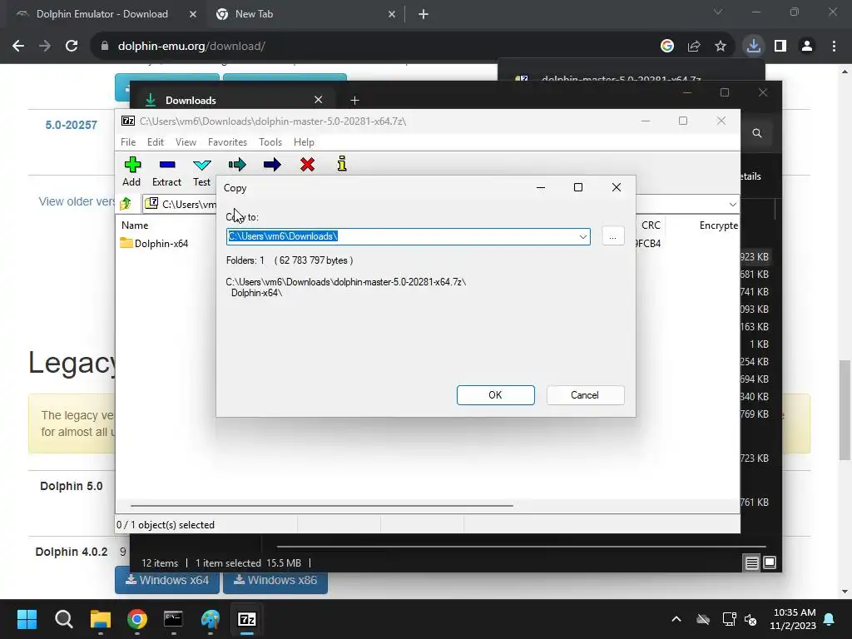852x639 pixels.
Task: Click the red Delete X icon in 7-Zip
Action: click(x=308, y=165)
